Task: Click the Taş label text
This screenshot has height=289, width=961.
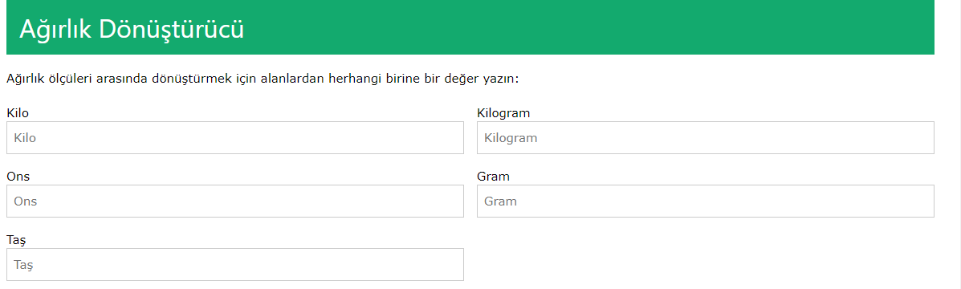Action: point(16,240)
